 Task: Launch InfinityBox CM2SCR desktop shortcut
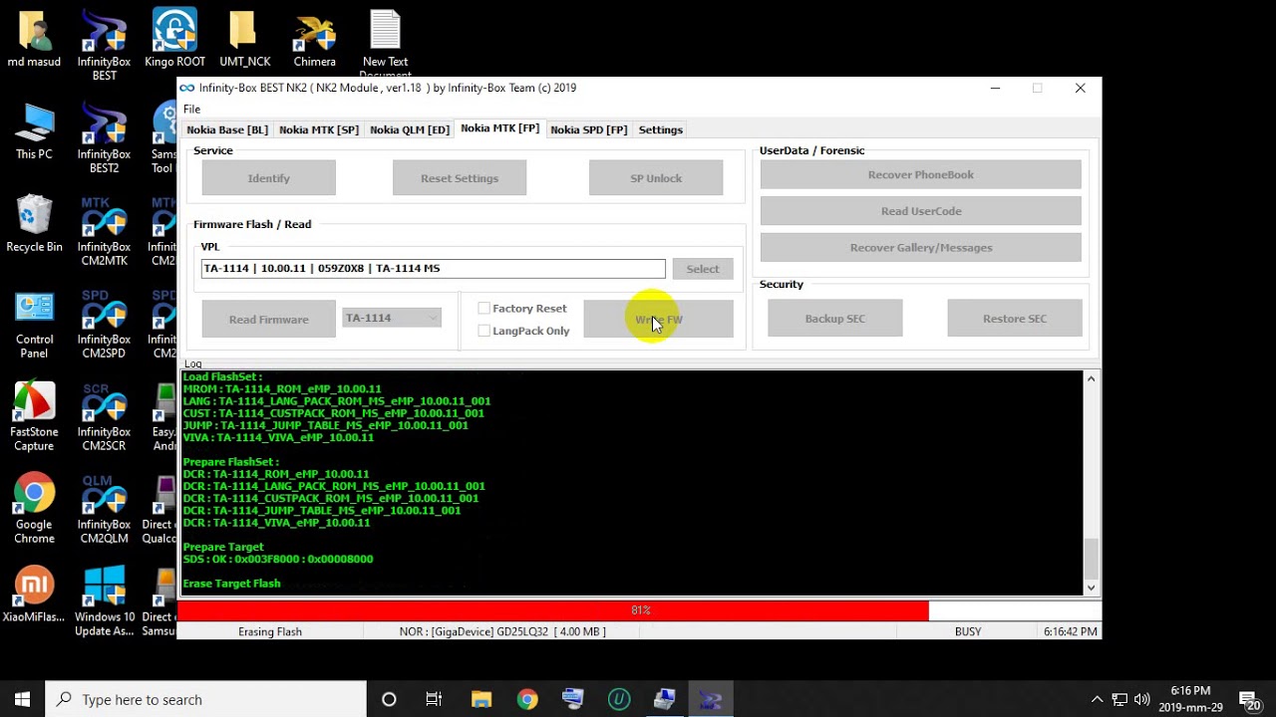pos(104,415)
